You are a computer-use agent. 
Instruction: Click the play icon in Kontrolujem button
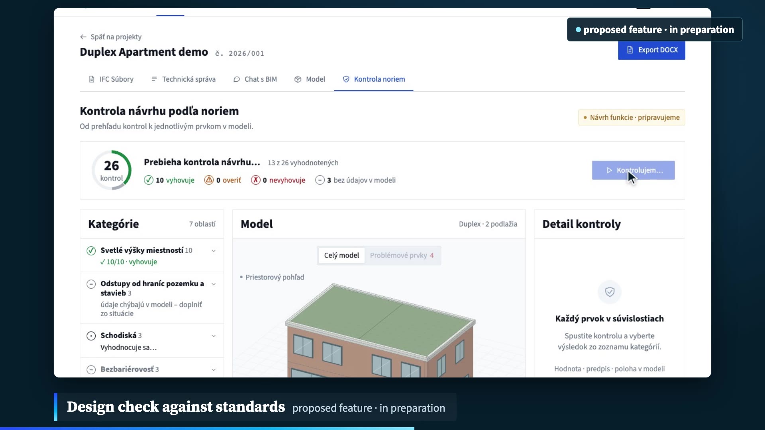[609, 170]
